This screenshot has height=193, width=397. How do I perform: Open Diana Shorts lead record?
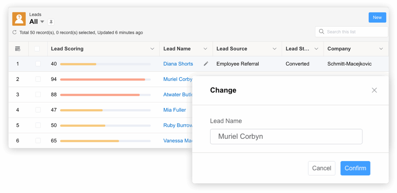[x=178, y=64]
